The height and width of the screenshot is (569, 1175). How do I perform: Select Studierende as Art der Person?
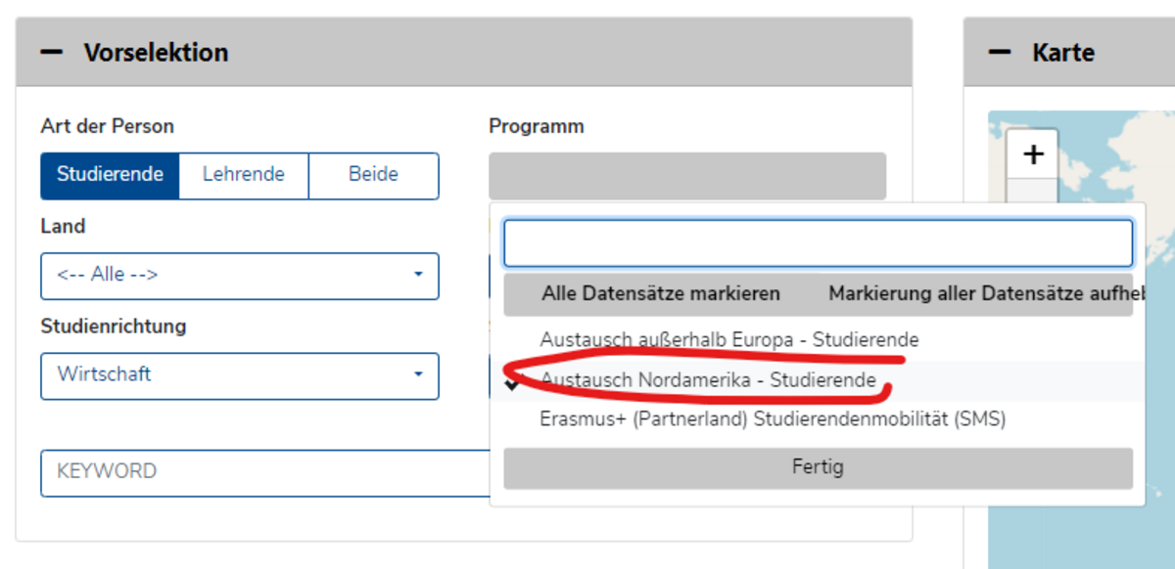tap(110, 175)
